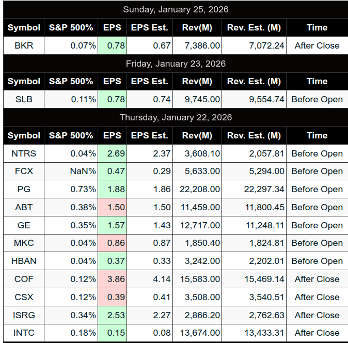348x343 pixels.
Task: Click the NaN% S&P 500 cell for FCX
Action: 71,171
